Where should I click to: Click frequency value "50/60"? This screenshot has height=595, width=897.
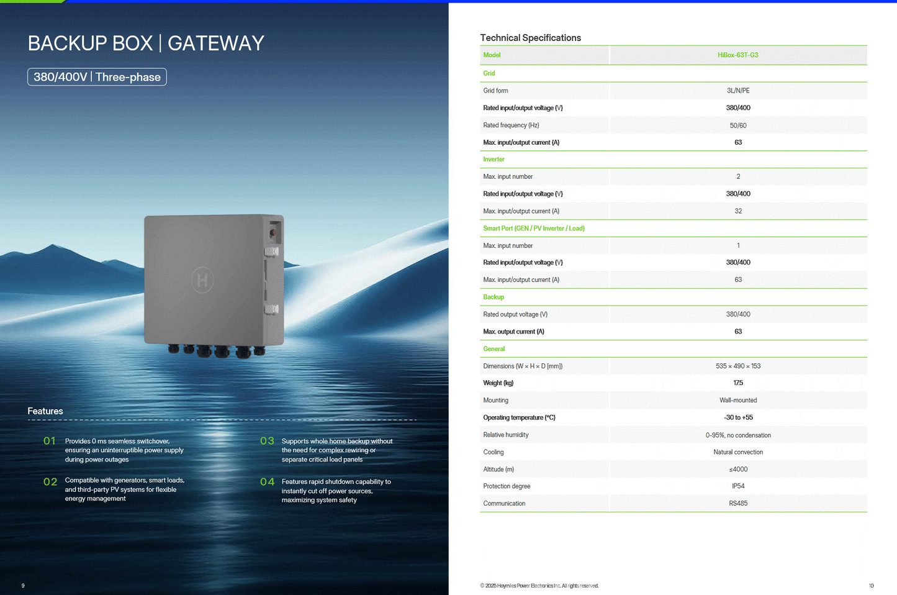coord(738,125)
